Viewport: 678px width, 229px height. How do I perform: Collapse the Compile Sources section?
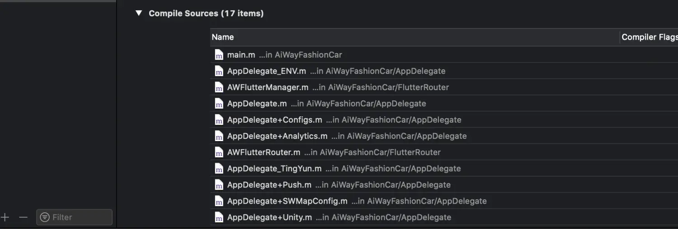[139, 14]
